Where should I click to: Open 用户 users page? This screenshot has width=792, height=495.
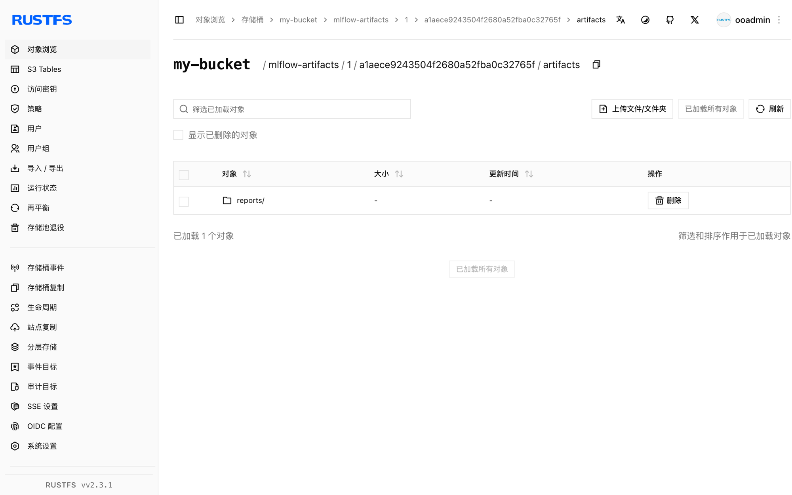(78, 129)
